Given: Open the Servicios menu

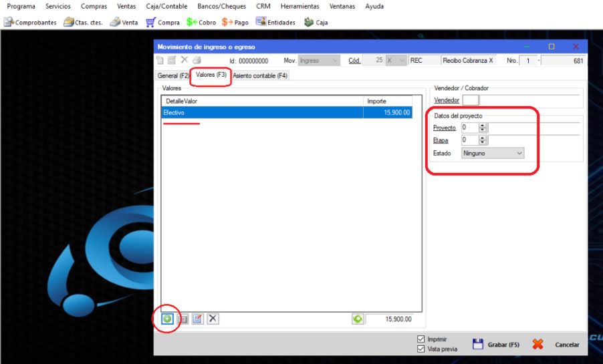Looking at the screenshot, I should coord(58,6).
